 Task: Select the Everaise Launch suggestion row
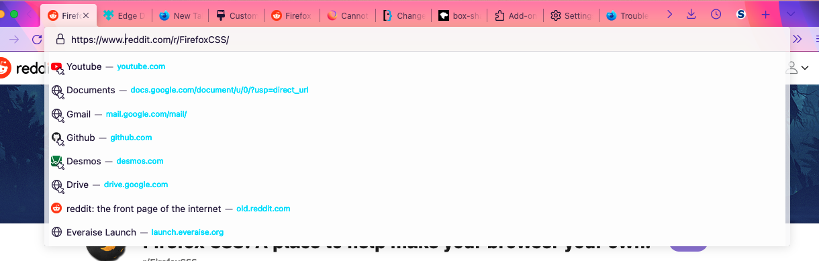[x=416, y=232]
